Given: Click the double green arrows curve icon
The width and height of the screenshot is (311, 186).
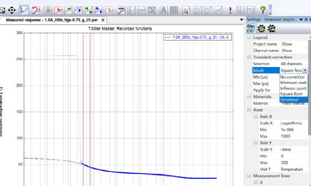Looking at the screenshot, I should tap(89, 10).
